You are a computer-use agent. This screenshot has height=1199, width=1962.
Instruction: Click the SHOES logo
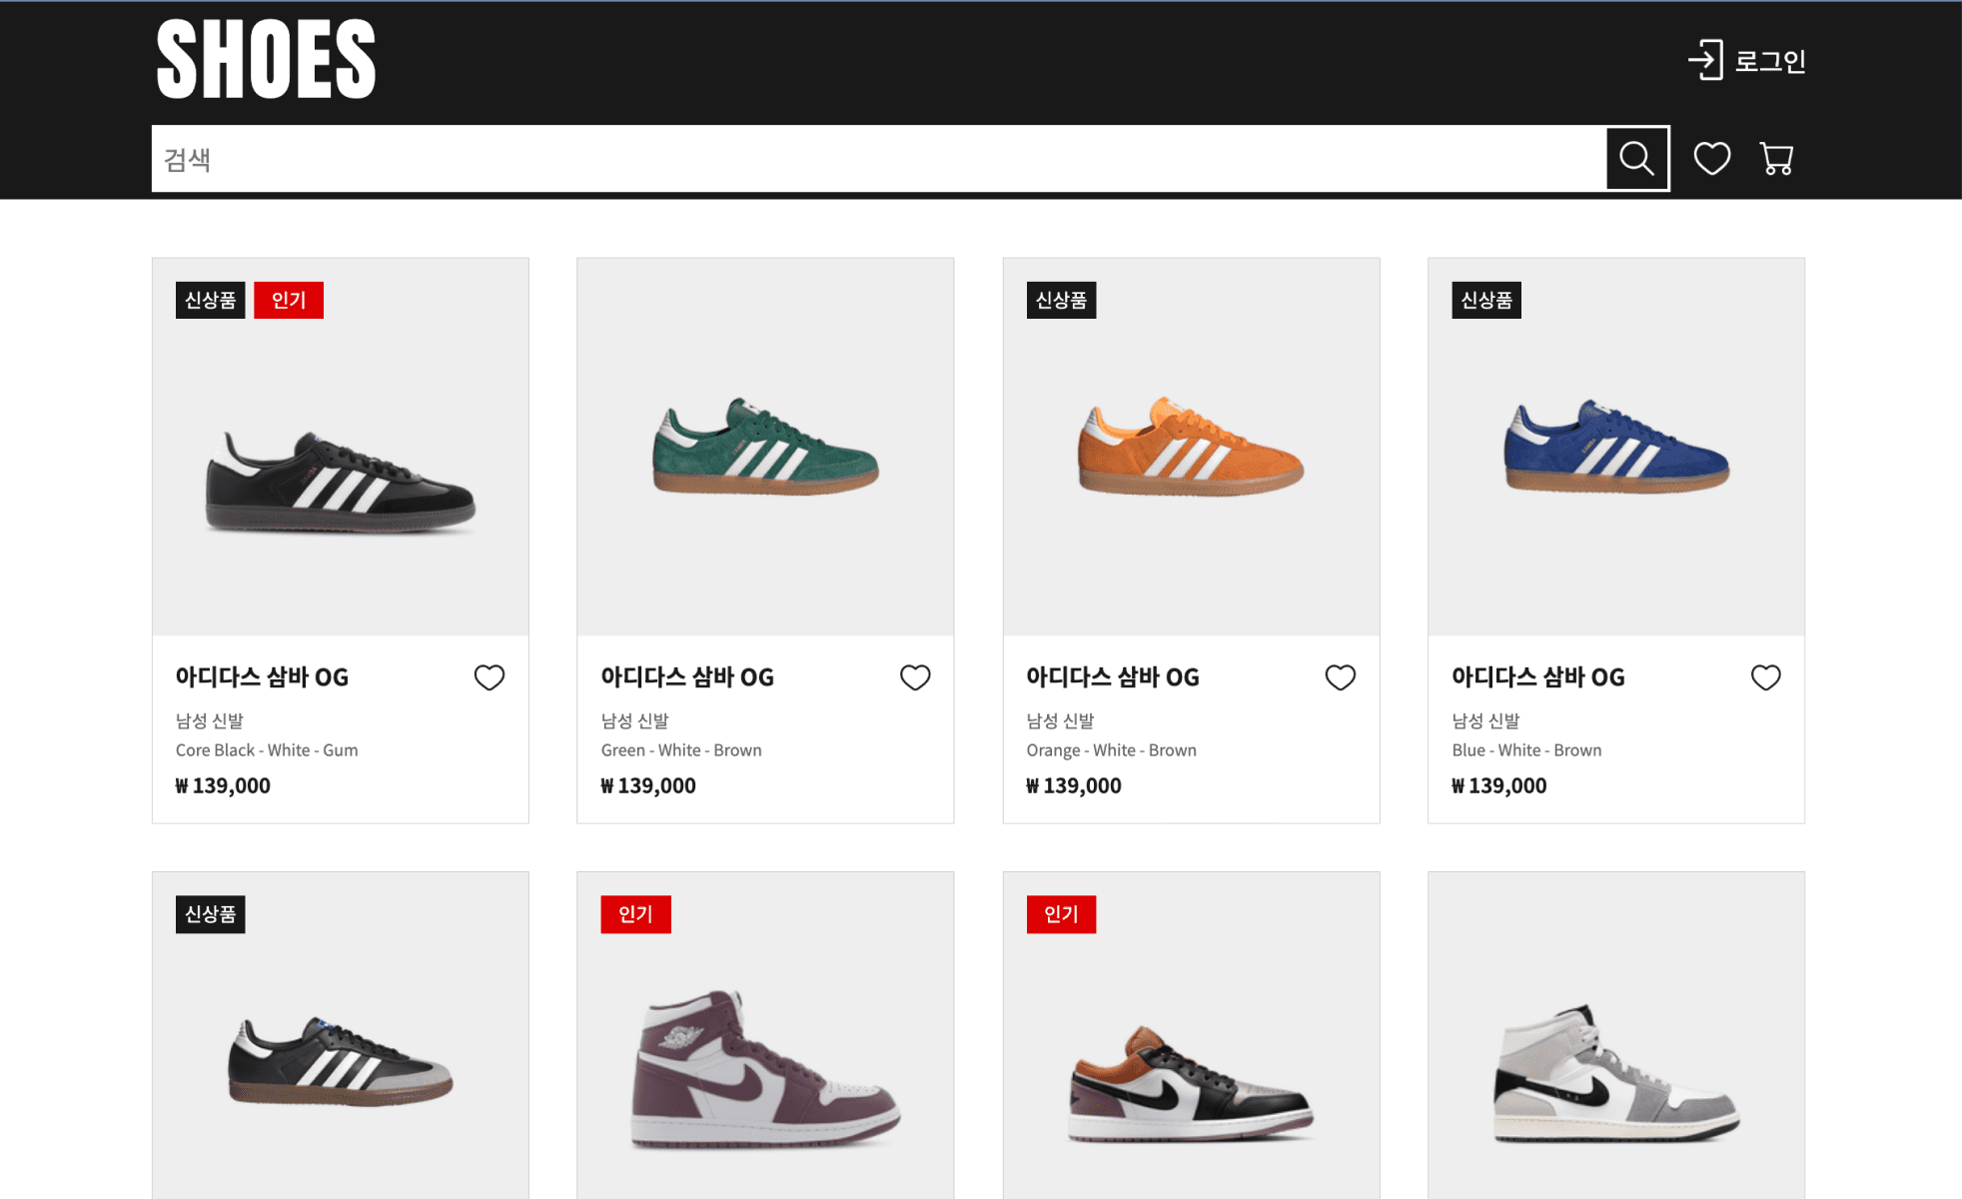coord(266,60)
